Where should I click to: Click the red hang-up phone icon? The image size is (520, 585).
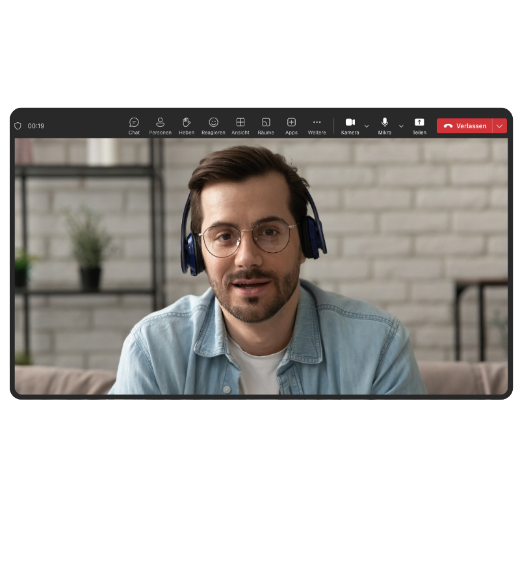tap(448, 126)
